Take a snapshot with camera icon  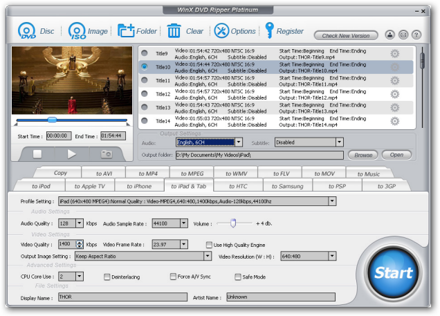pyautogui.click(x=107, y=154)
